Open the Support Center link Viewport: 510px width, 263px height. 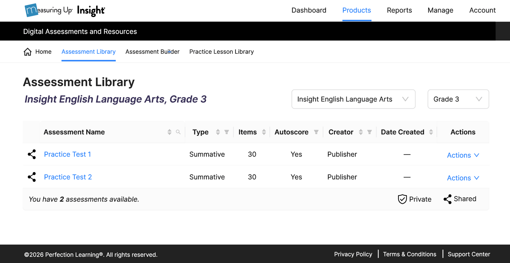[469, 254]
